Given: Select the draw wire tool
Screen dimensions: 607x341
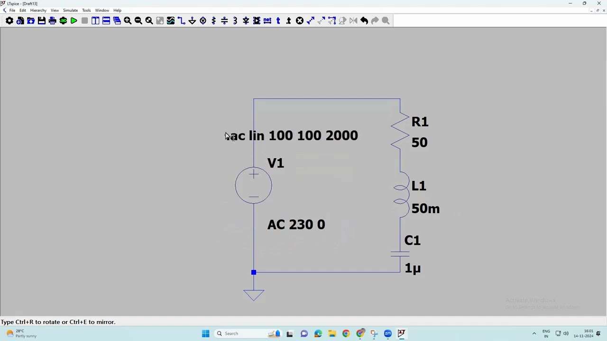Looking at the screenshot, I should point(181,21).
